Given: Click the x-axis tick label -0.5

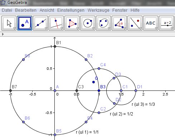Looking at the screenshot, I should 33,94.
